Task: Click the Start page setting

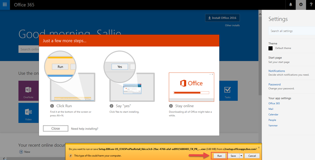Action: click(275, 58)
